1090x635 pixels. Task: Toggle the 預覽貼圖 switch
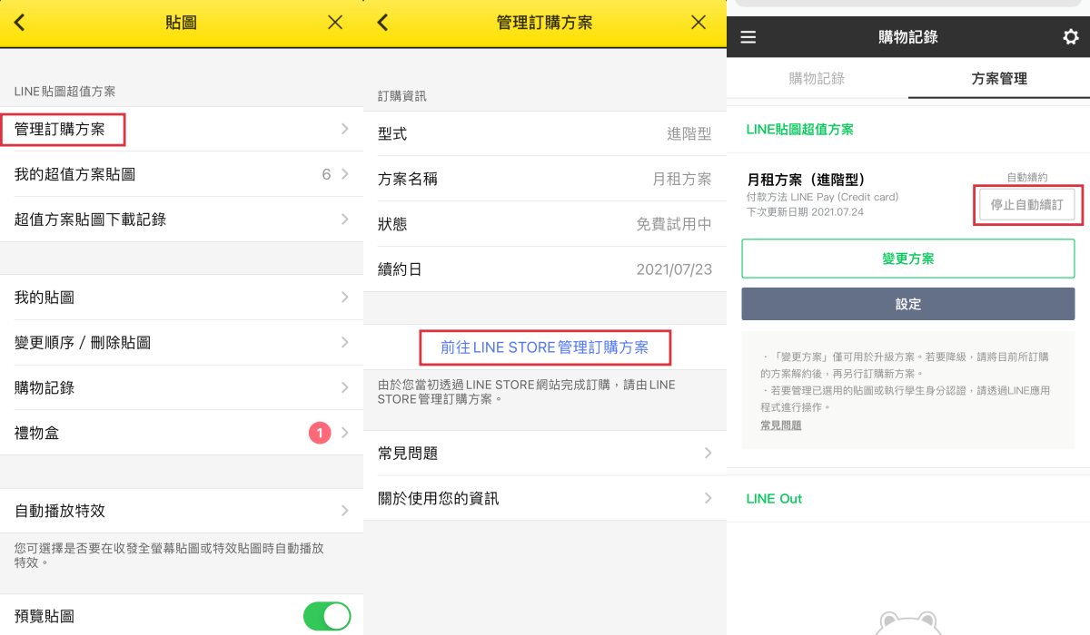pyautogui.click(x=326, y=616)
